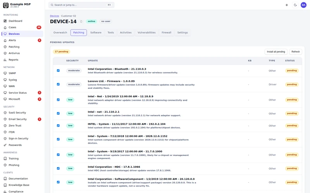Click the Alerts bell icon
Image resolution: width=310 pixels, height=193 pixels.
tap(5, 41)
